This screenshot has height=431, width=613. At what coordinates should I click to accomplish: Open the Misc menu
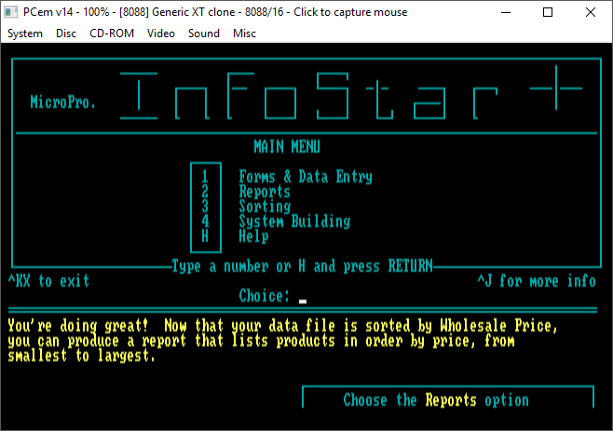(244, 34)
